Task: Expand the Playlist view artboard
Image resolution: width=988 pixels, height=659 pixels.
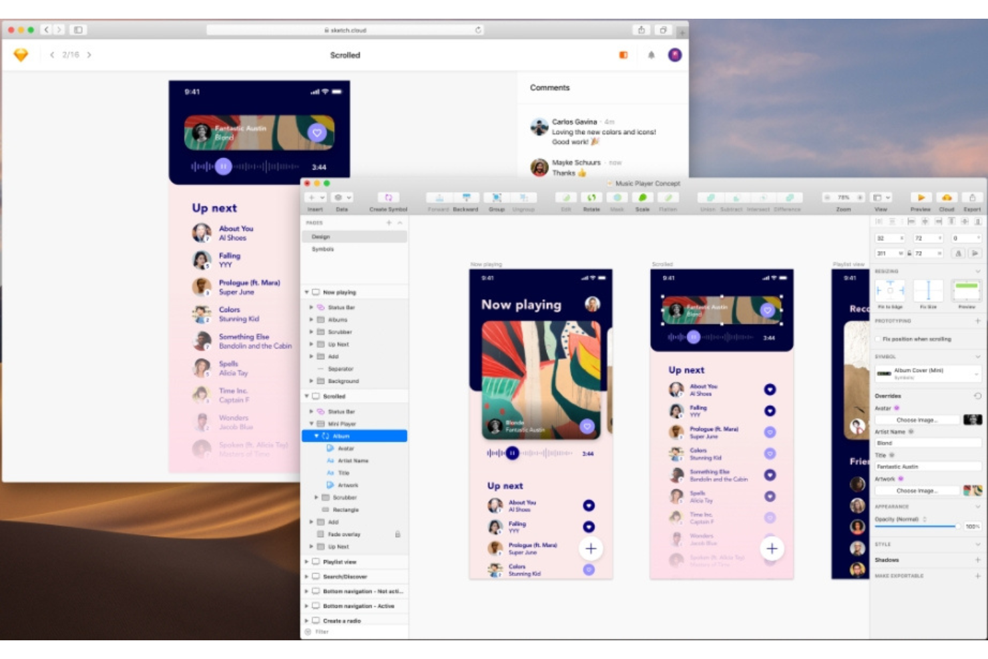Action: (307, 562)
